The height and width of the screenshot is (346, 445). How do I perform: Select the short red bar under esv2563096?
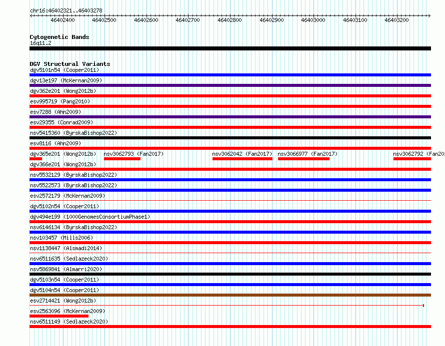pyautogui.click(x=59, y=316)
